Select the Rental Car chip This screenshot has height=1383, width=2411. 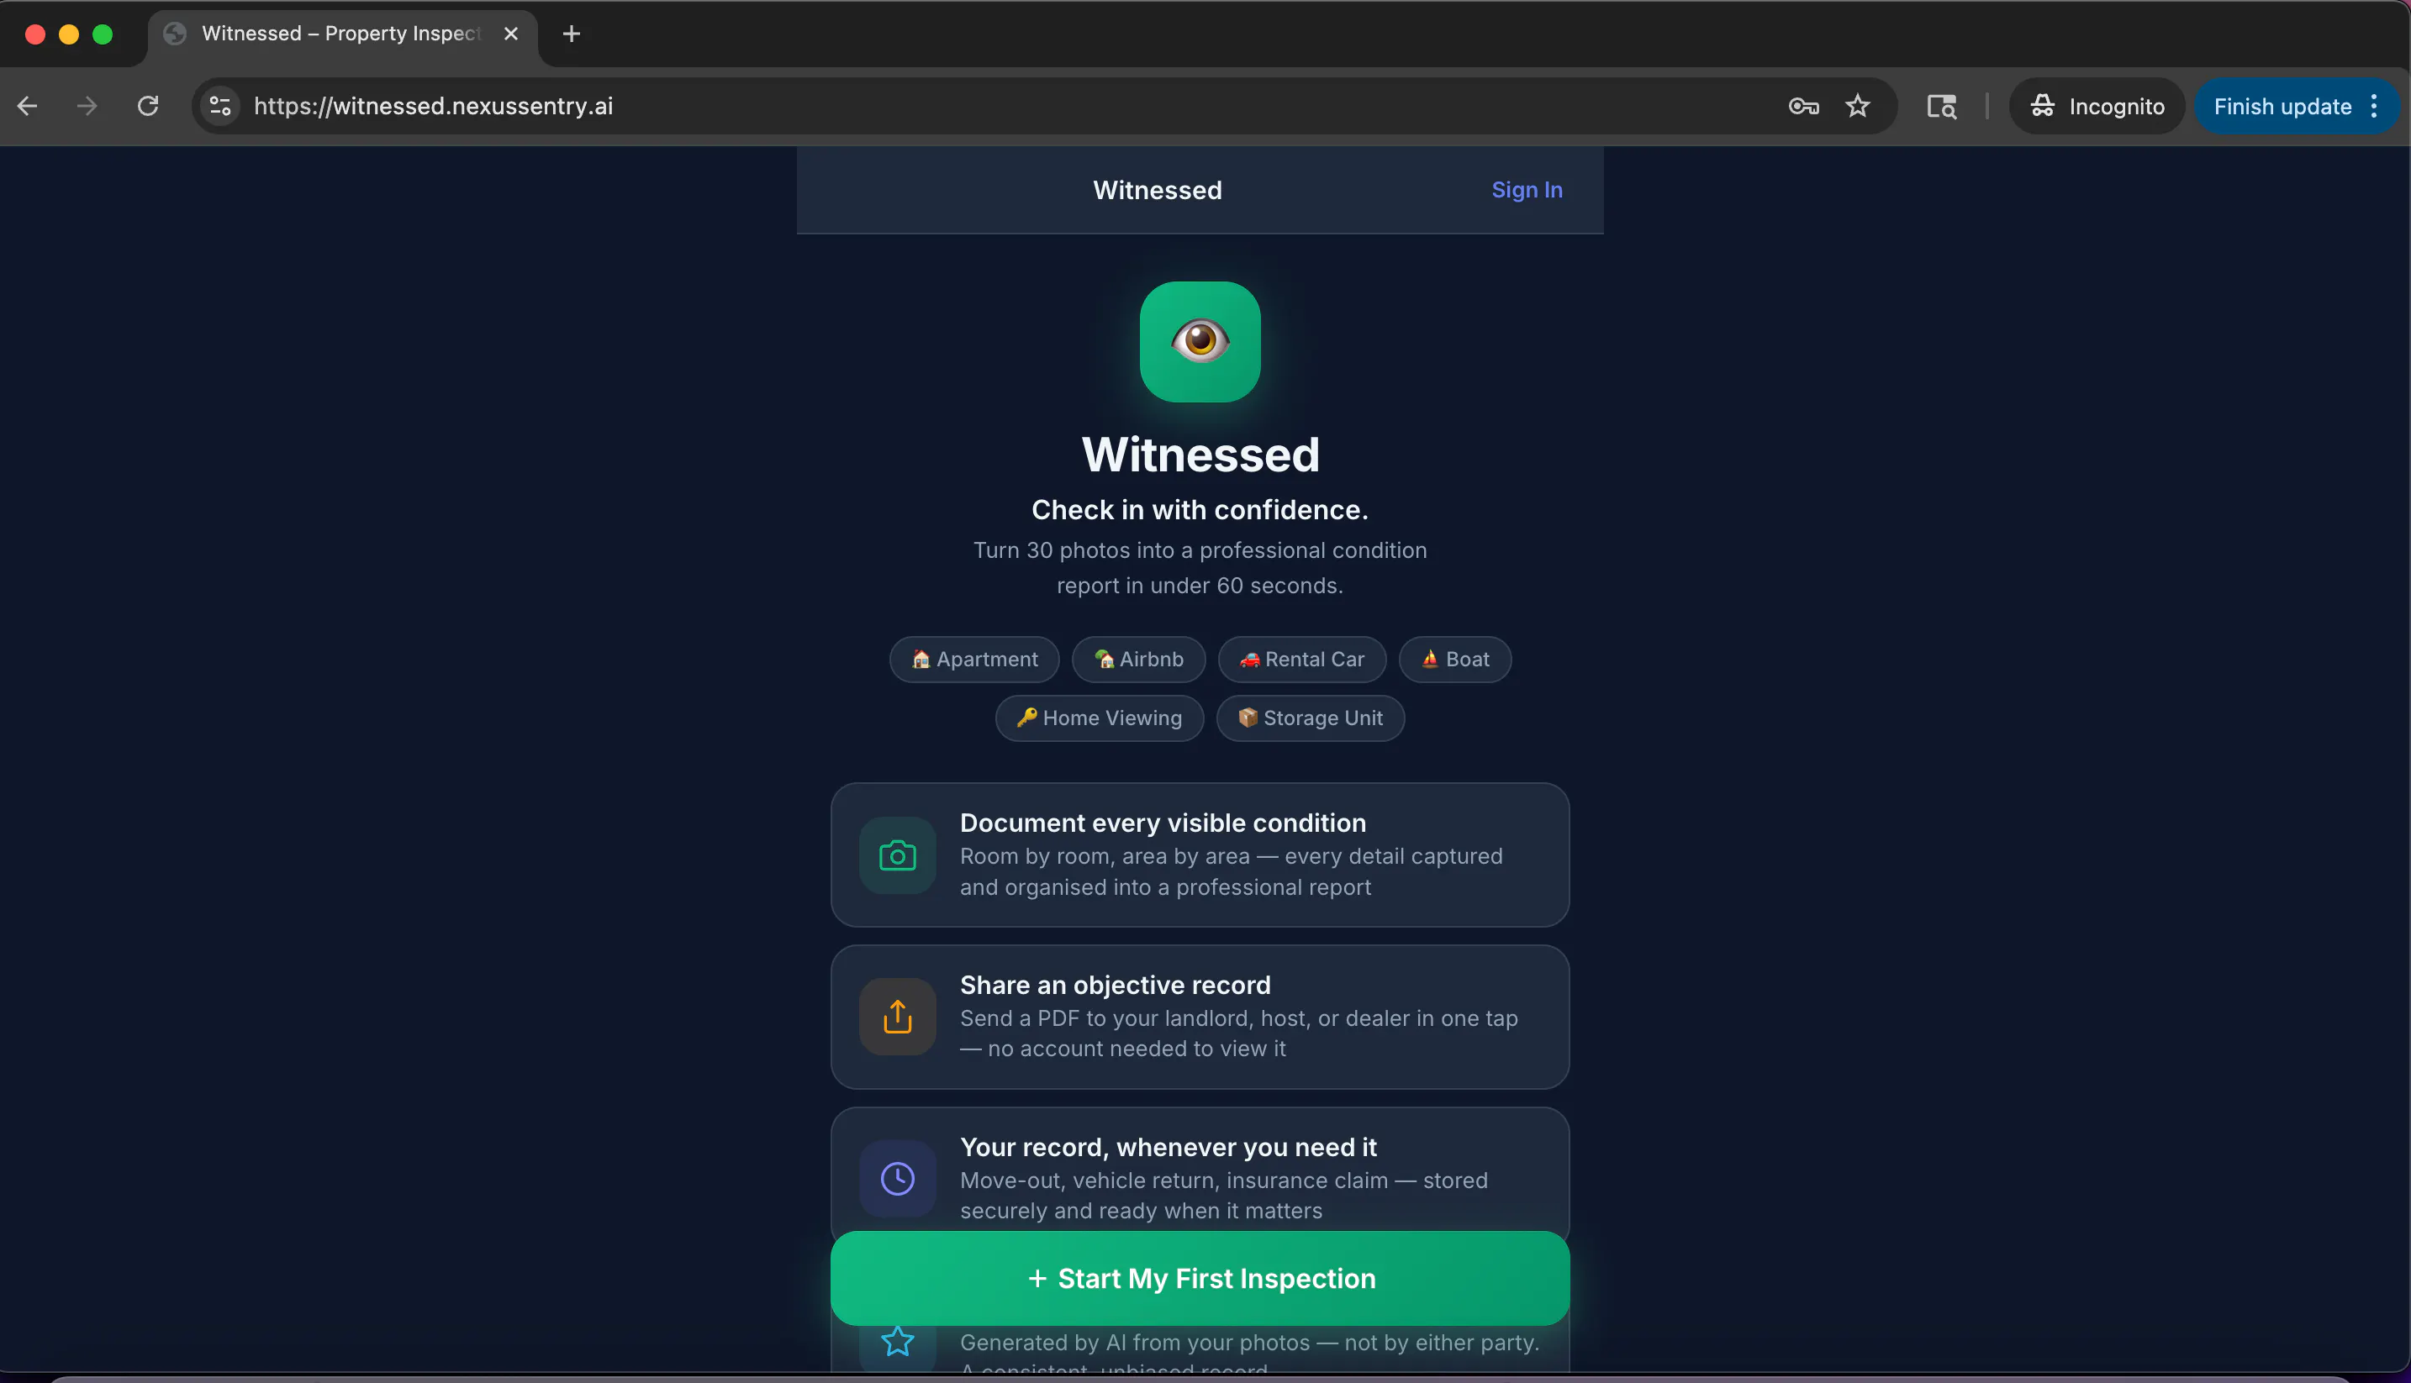tap(1301, 660)
